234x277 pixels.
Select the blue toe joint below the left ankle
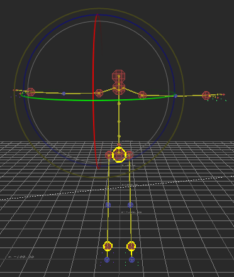click(107, 260)
